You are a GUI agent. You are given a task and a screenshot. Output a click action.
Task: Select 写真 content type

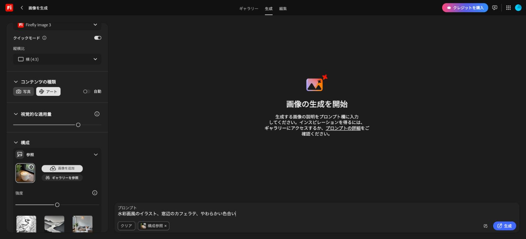[x=23, y=92]
